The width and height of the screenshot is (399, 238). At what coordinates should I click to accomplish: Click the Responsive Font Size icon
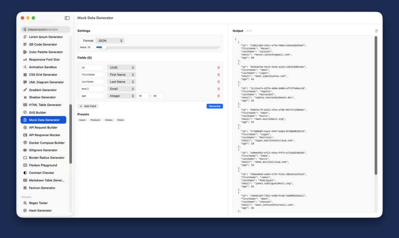click(x=25, y=60)
